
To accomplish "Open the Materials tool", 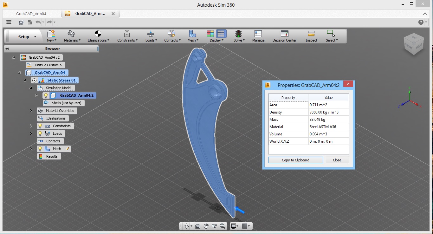I will coord(72,36).
